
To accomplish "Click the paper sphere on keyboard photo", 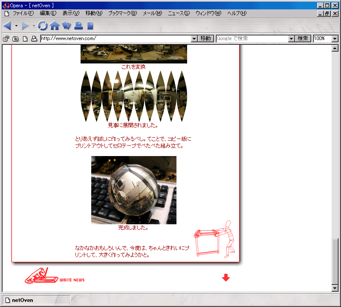I will (134, 190).
